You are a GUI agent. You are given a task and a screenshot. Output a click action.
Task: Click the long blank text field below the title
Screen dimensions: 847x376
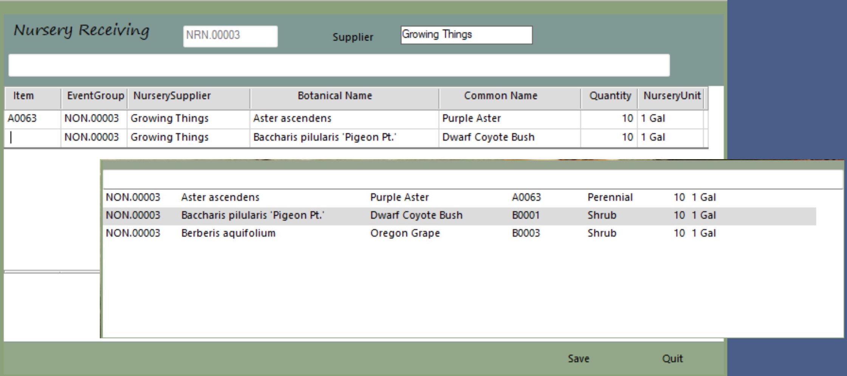(x=339, y=65)
